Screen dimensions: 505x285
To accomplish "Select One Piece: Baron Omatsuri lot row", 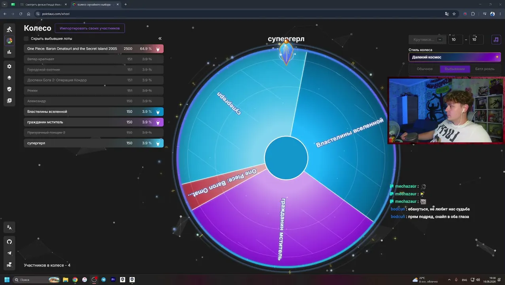I will tap(94, 49).
